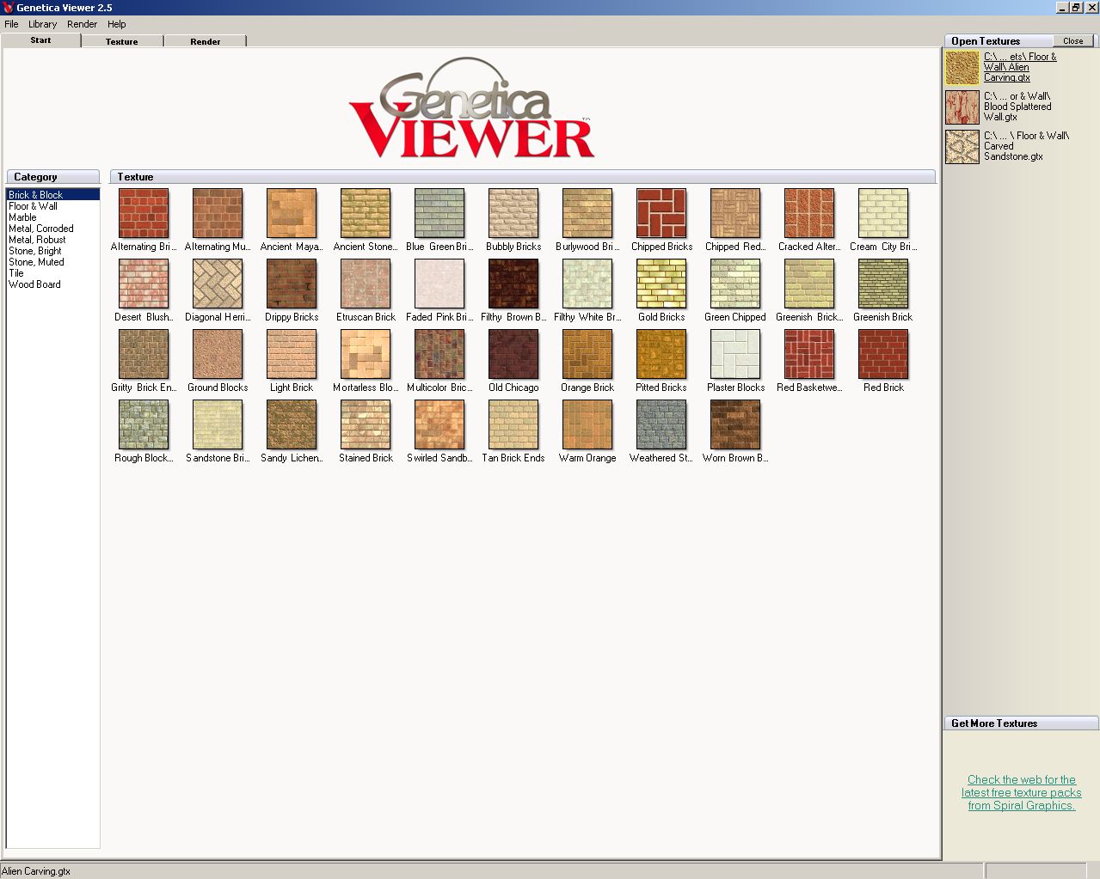This screenshot has height=879, width=1100.
Task: Select the Stone, Bright category
Action: pyautogui.click(x=52, y=251)
